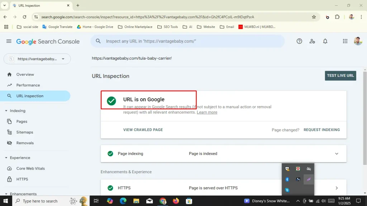
Task: Open the vantagebaby property selector dropdown
Action: pos(37,59)
